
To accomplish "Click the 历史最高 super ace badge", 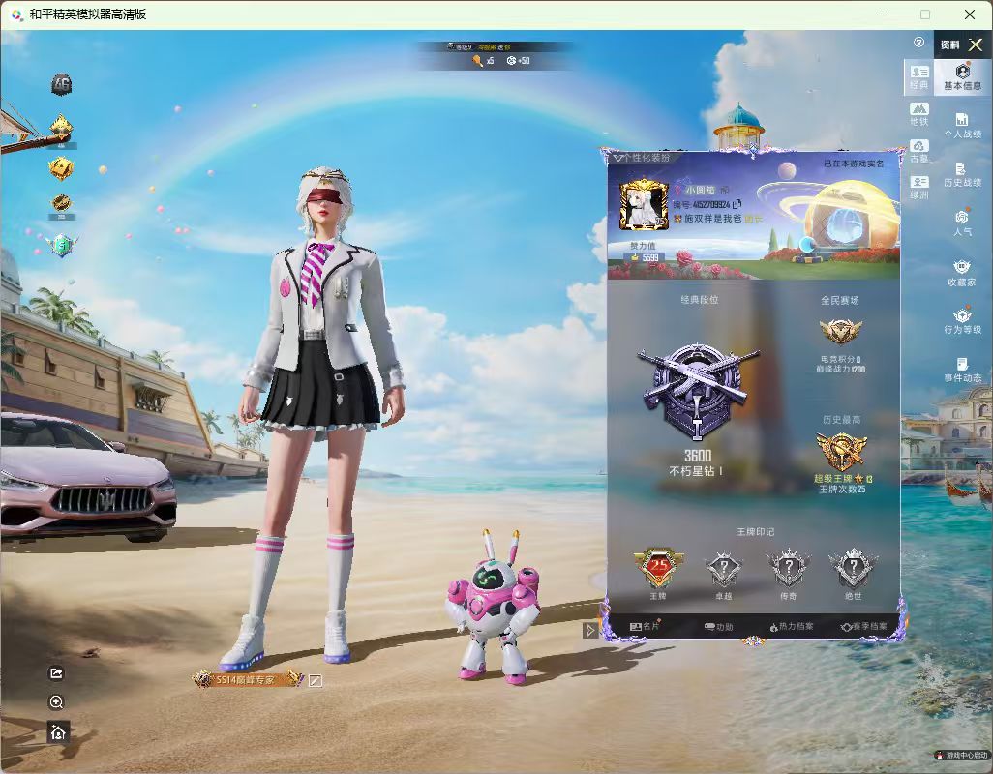I will coord(841,452).
